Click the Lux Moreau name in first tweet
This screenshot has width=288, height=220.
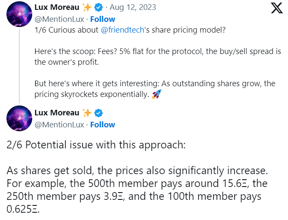coord(57,7)
